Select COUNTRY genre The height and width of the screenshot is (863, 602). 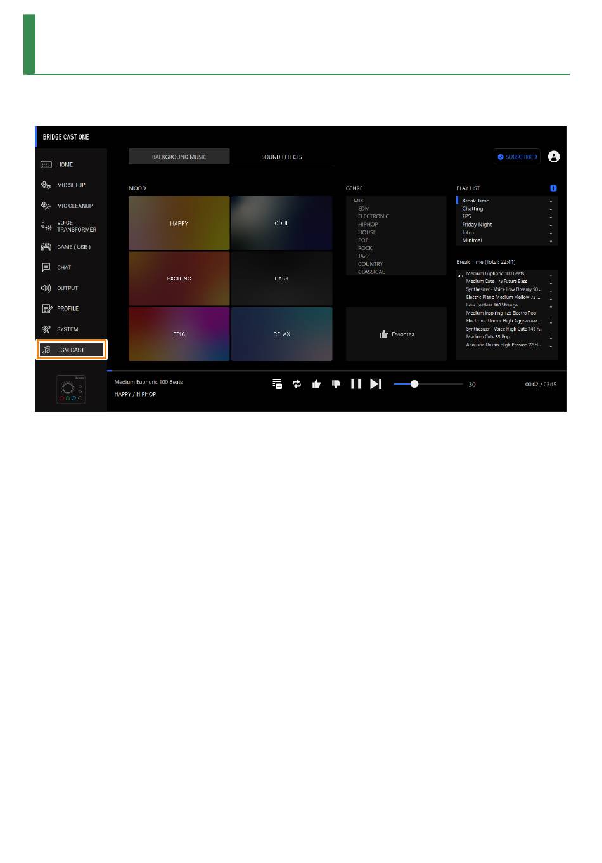370,264
